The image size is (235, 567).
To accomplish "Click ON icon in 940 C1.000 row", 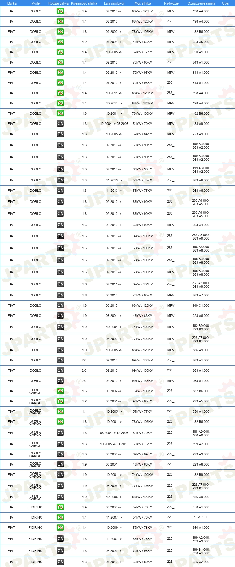I will [x=60, y=305].
